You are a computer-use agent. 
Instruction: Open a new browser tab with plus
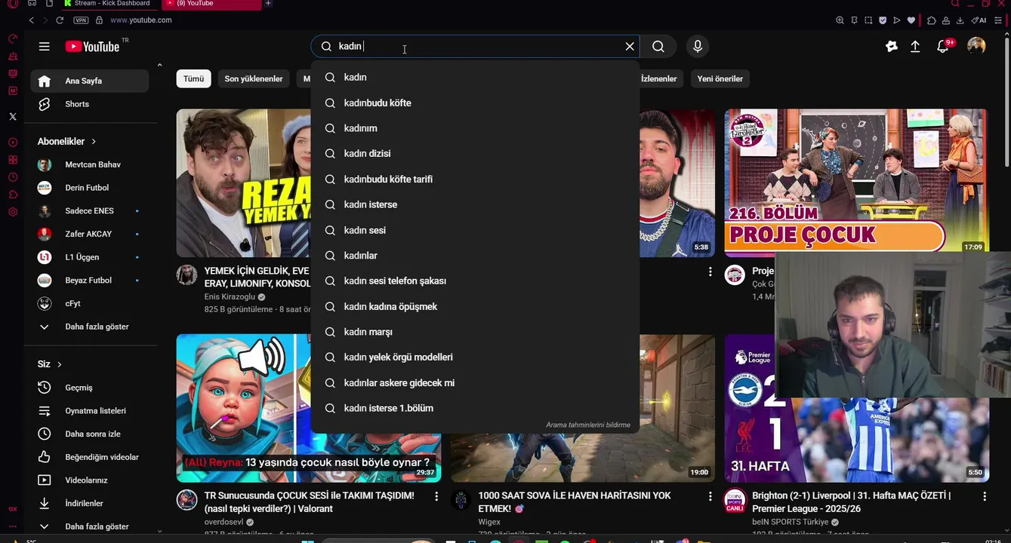(268, 3)
